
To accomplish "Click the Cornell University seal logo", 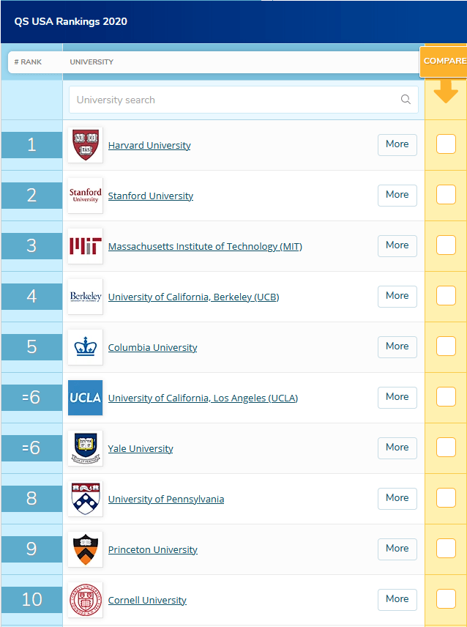I will coord(86,600).
